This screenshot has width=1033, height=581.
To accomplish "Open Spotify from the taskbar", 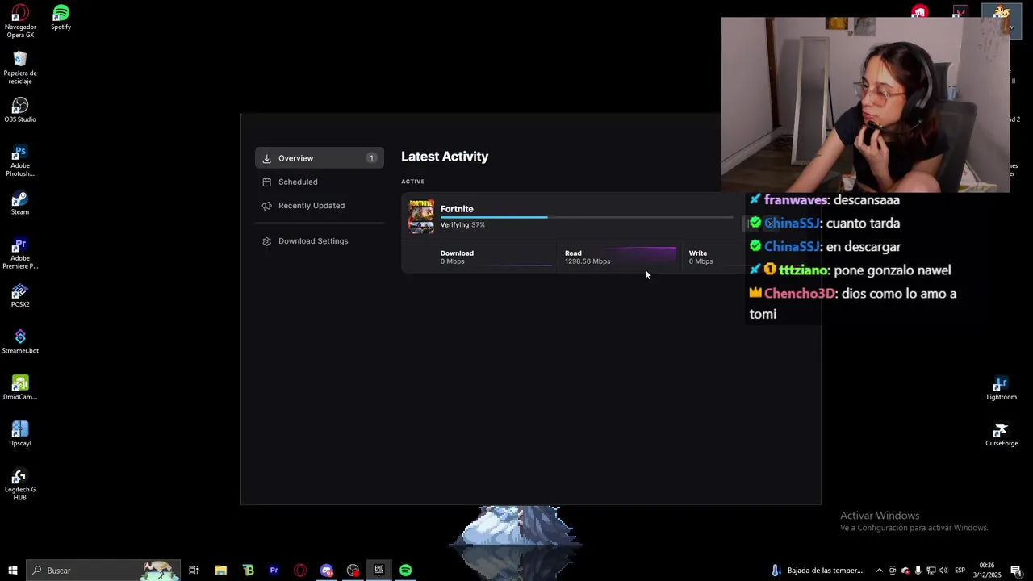I will coord(406,571).
